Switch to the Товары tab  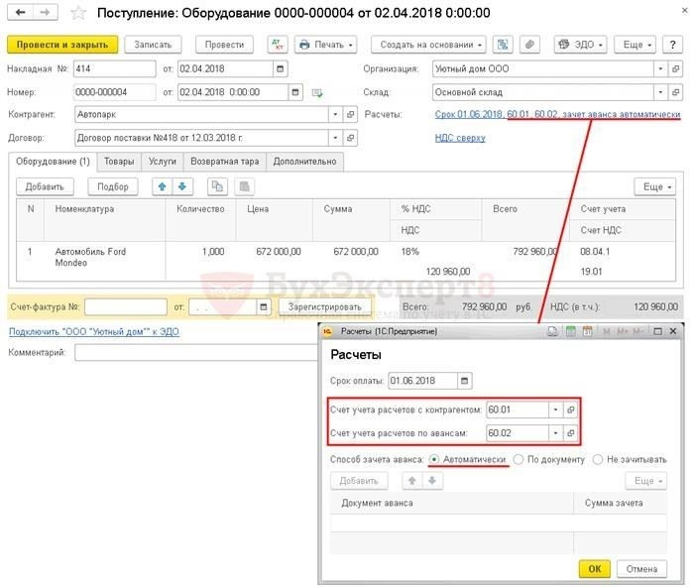[119, 162]
